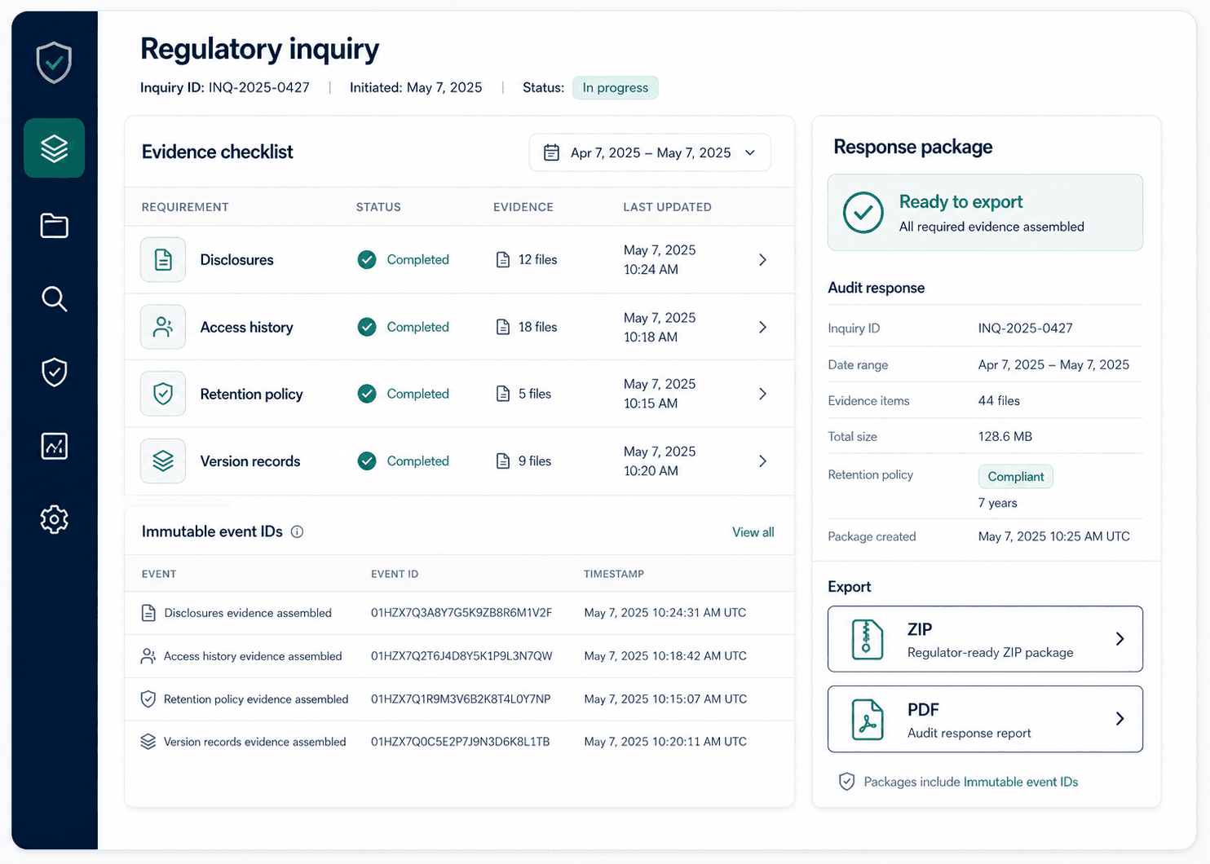Click the Ready to export checkmark circle
1210x864 pixels.
(863, 213)
